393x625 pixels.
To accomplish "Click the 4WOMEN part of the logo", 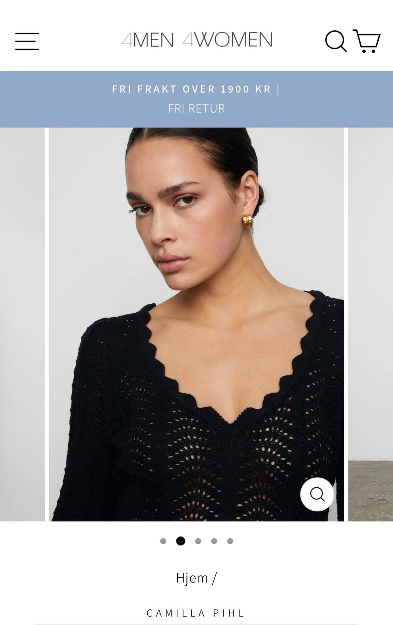I will click(x=227, y=40).
